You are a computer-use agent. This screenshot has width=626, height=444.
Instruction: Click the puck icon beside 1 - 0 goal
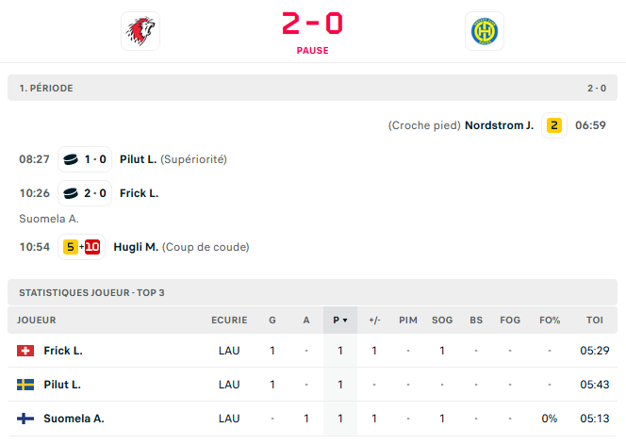point(71,159)
